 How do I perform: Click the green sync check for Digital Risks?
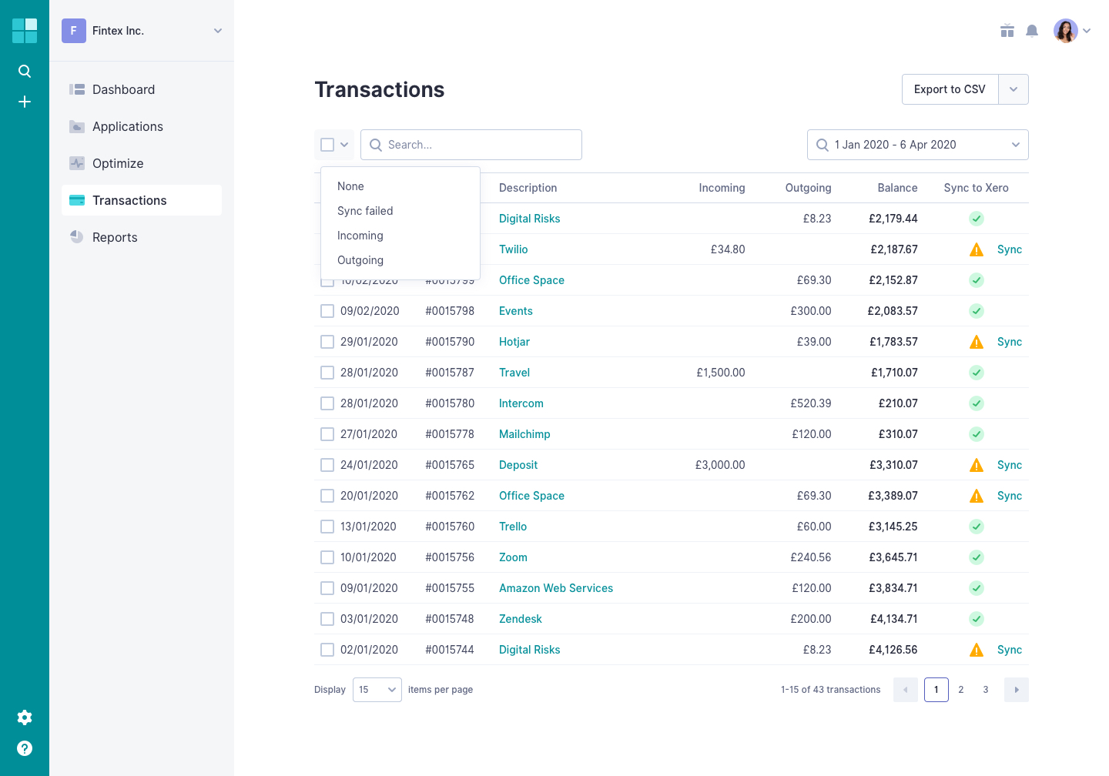(x=976, y=219)
